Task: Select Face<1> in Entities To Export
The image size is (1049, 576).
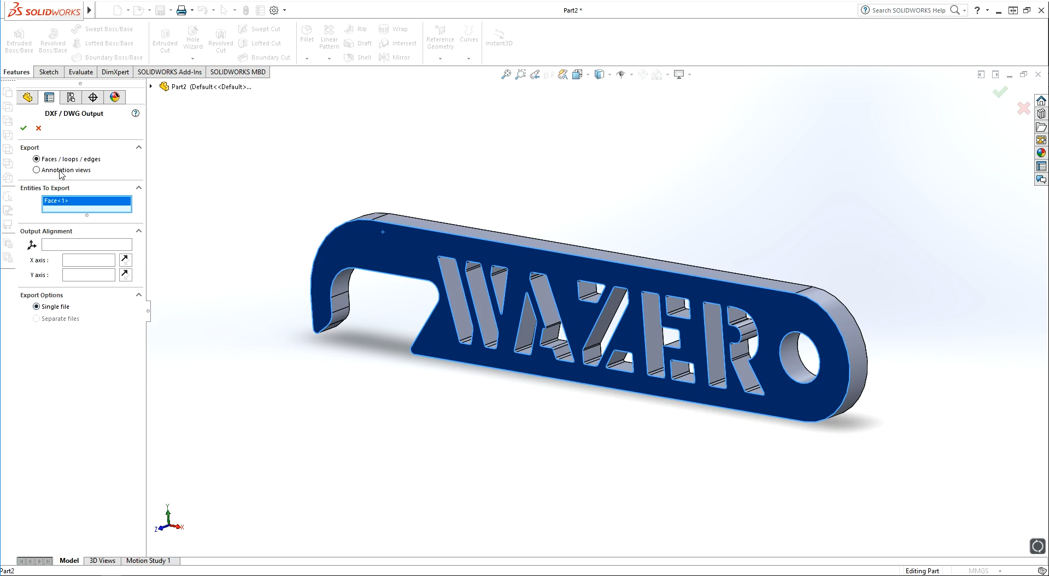Action: (87, 201)
